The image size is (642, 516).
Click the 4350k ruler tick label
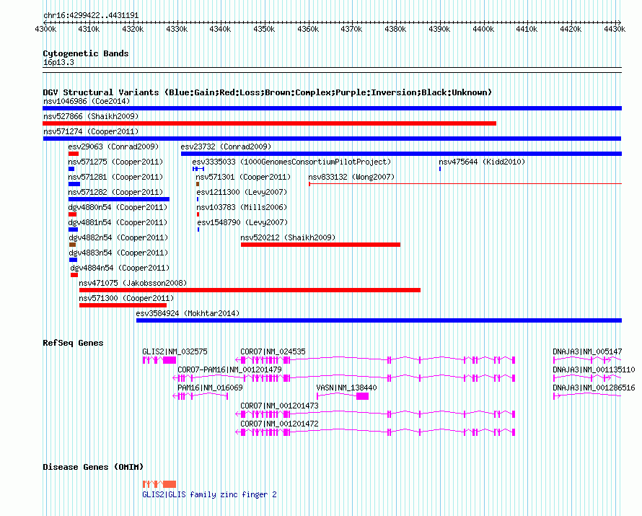(x=264, y=30)
